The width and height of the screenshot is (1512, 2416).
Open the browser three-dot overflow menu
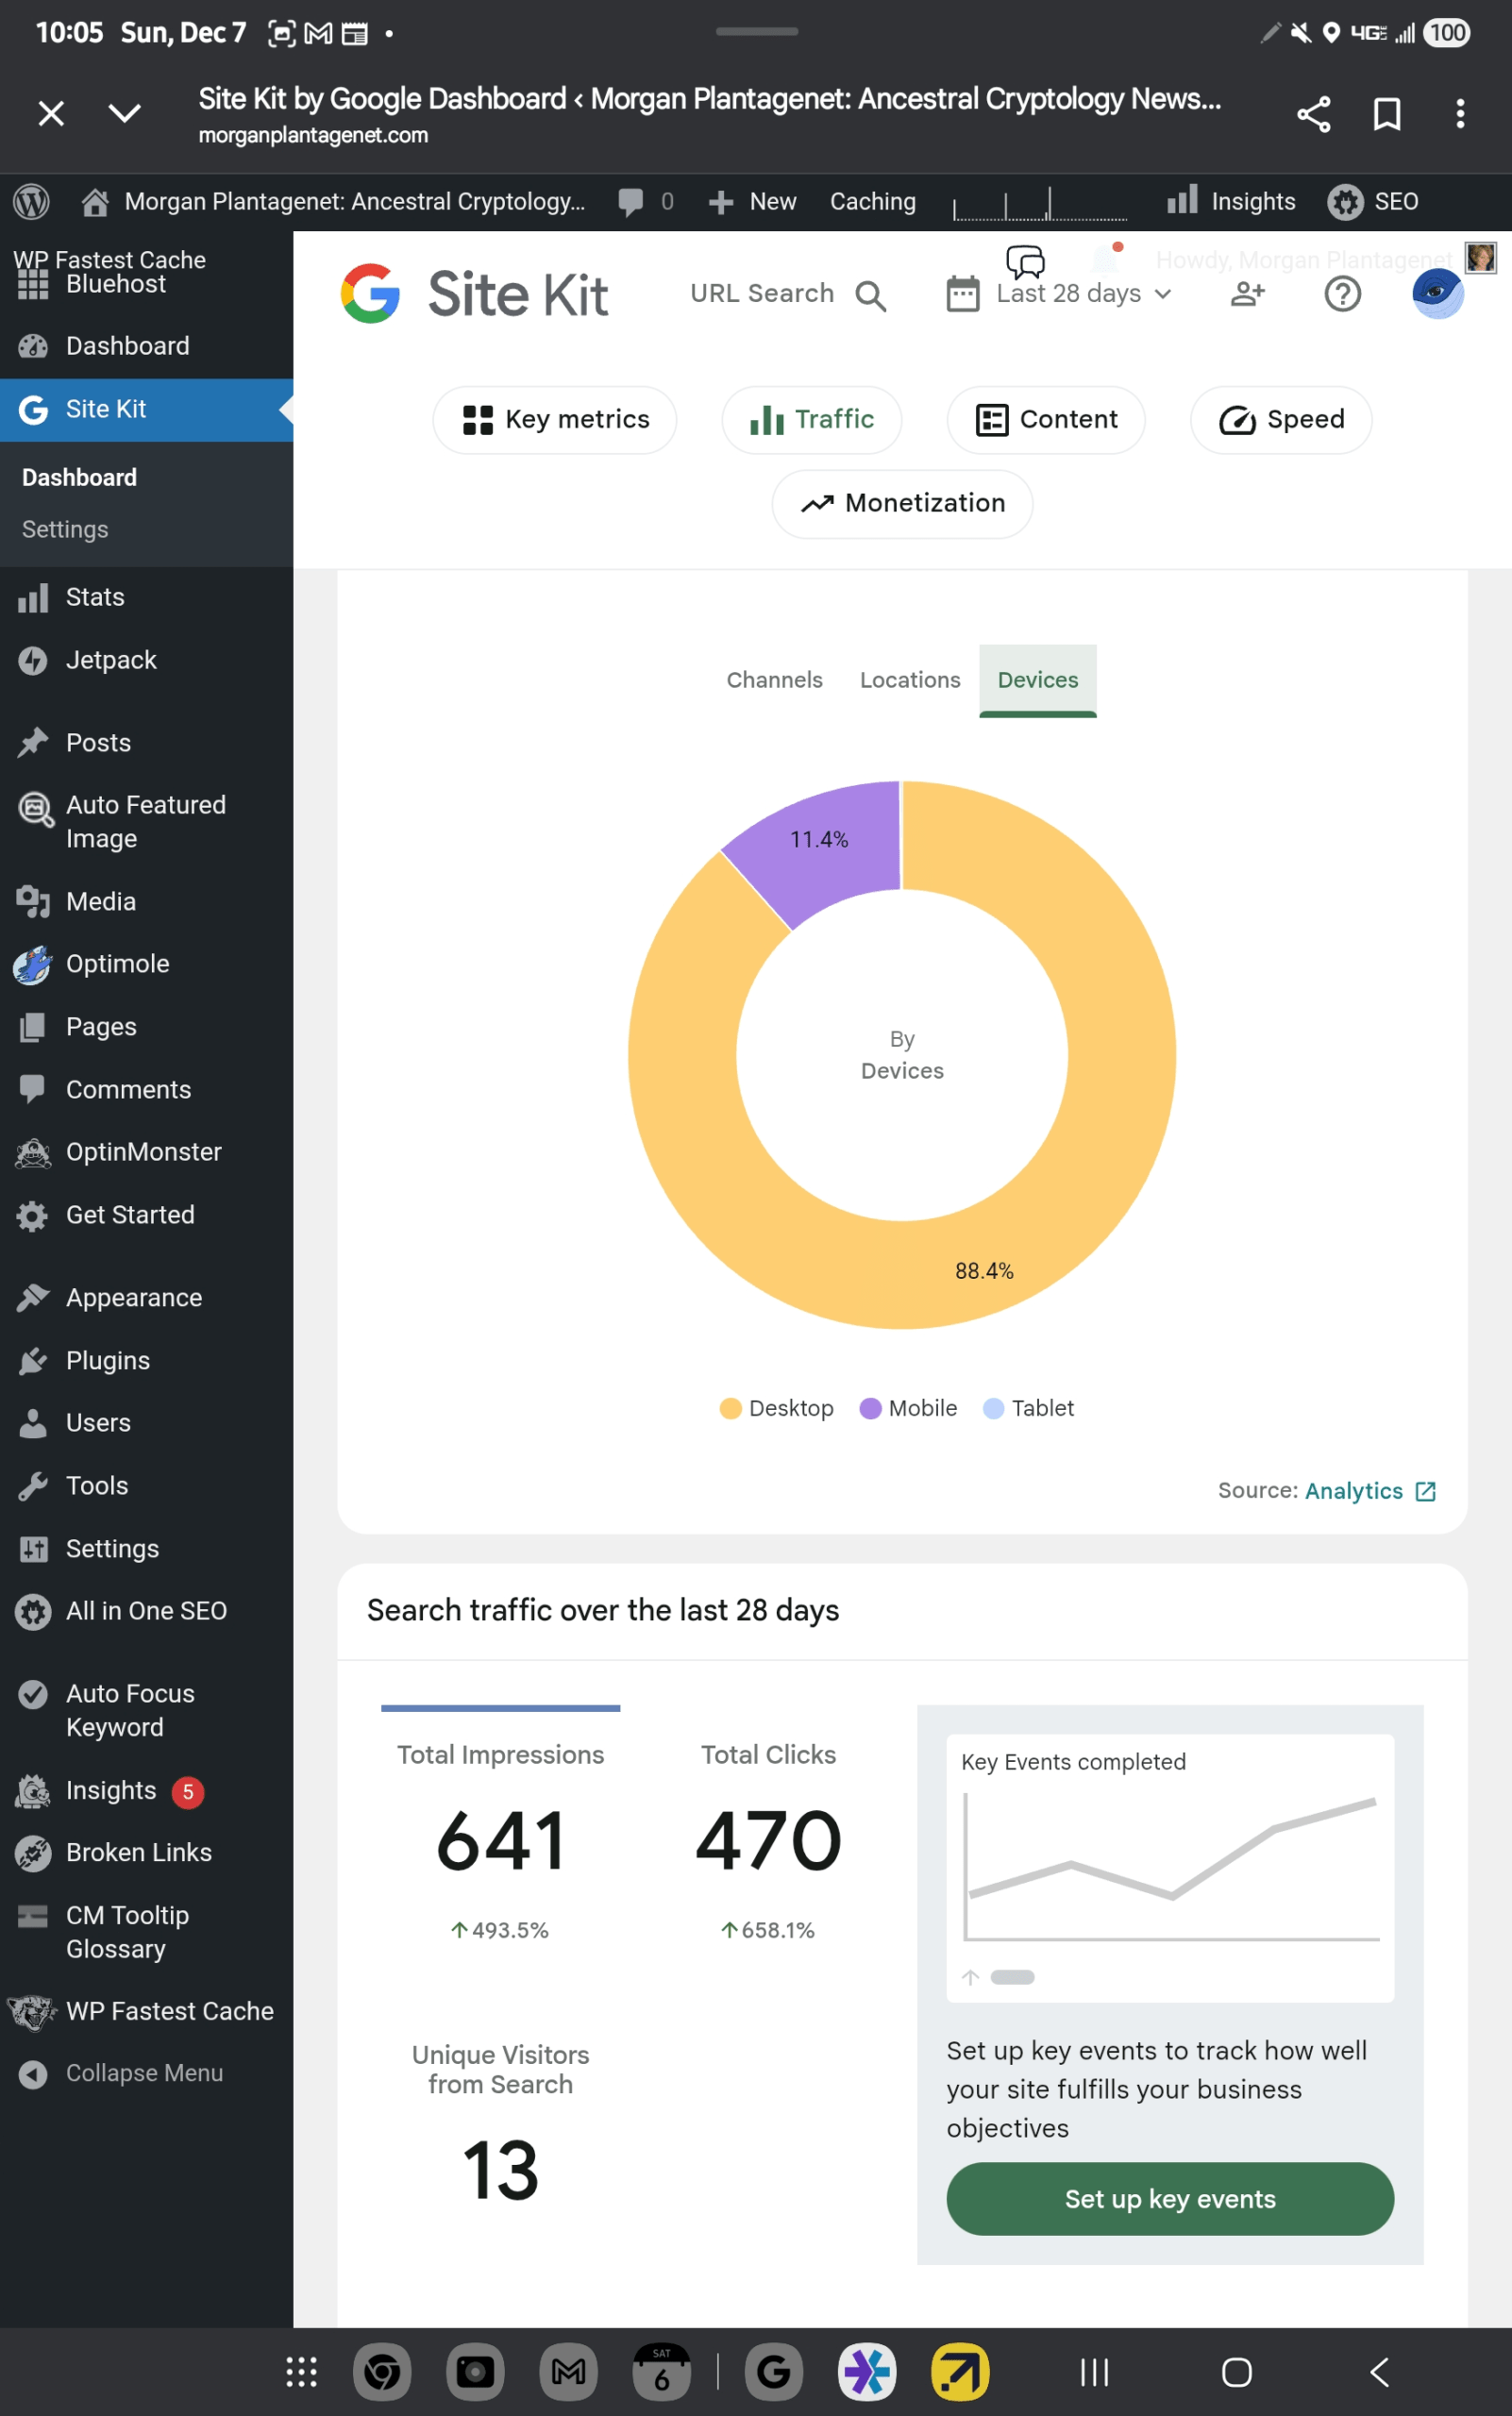coord(1460,114)
